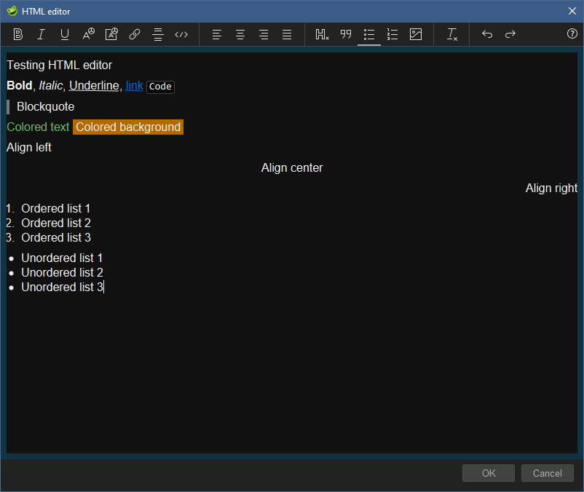Open the text color picker
The height and width of the screenshot is (492, 584).
coord(88,34)
